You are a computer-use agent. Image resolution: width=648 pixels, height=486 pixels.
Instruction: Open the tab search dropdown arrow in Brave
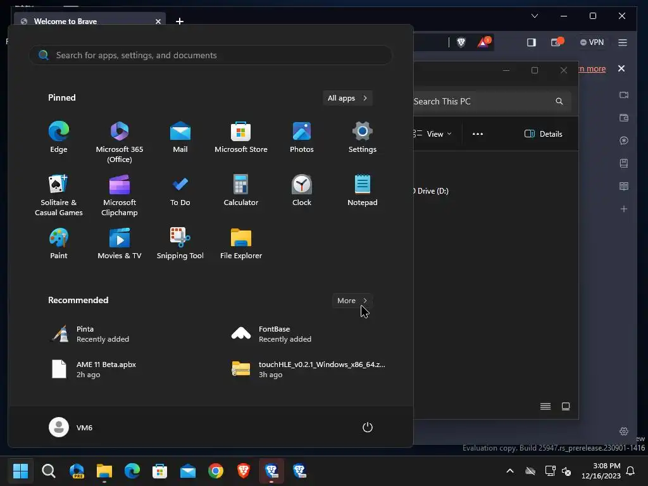click(x=534, y=16)
